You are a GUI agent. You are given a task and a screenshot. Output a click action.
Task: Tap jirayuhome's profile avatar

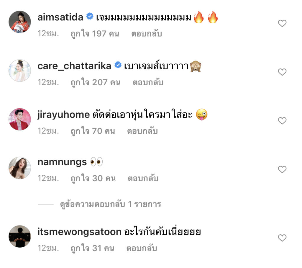coord(20,119)
